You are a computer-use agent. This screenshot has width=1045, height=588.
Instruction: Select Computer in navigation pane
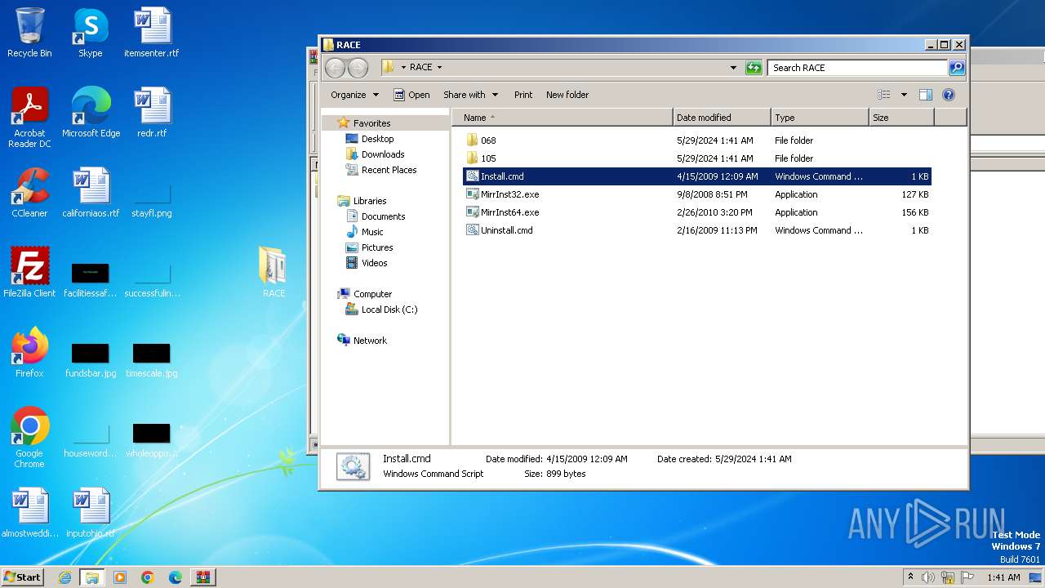click(x=372, y=294)
